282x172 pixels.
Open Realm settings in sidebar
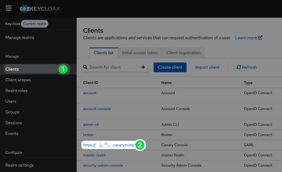pos(19,165)
